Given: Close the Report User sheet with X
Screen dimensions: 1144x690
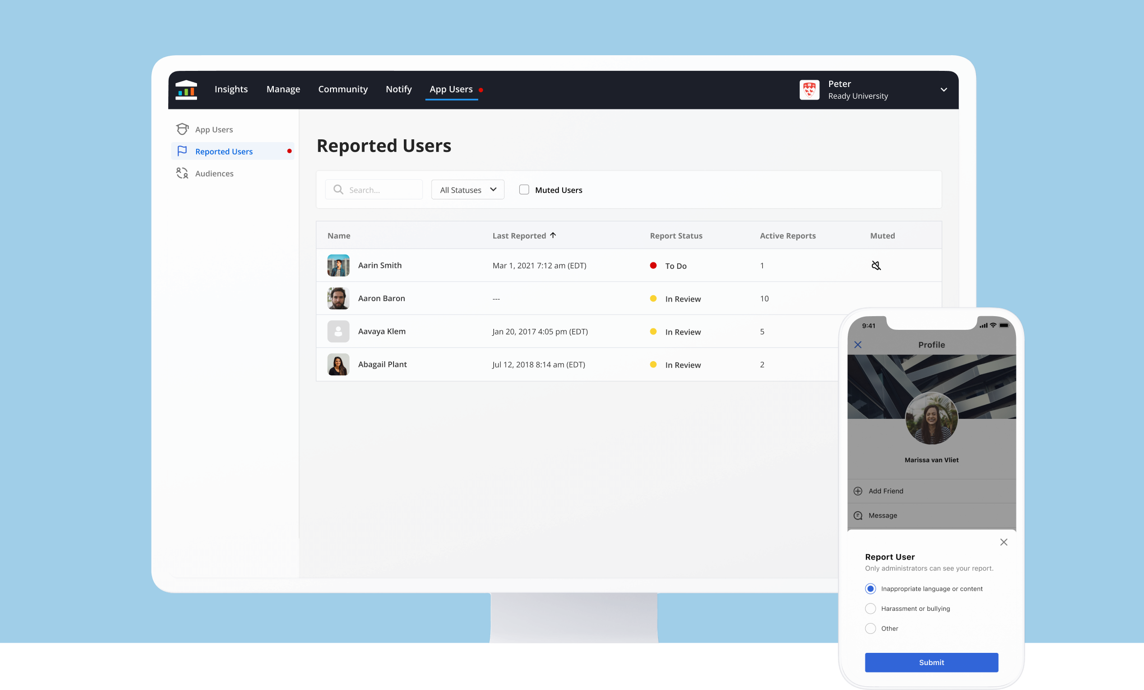Looking at the screenshot, I should 1004,542.
